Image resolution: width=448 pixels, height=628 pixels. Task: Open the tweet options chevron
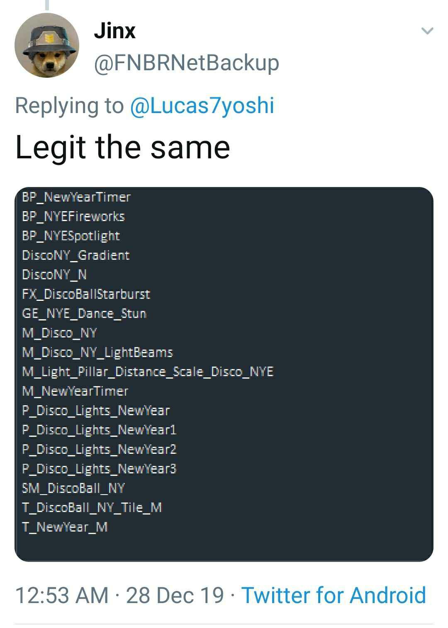pos(427,31)
